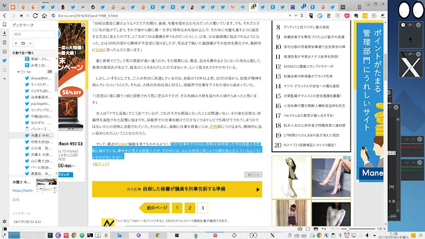Open a new tab
The height and width of the screenshot is (239, 425).
pos(343,7)
